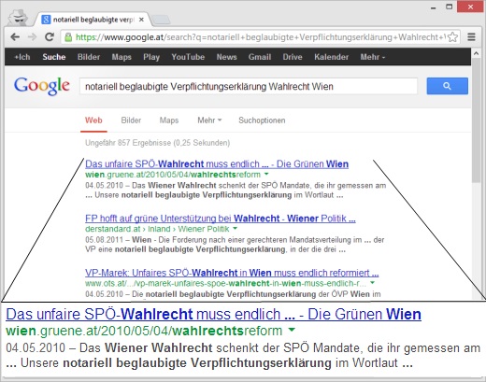This screenshot has height=382, width=486.
Task: Click the browser forward arrow
Action: (32, 37)
